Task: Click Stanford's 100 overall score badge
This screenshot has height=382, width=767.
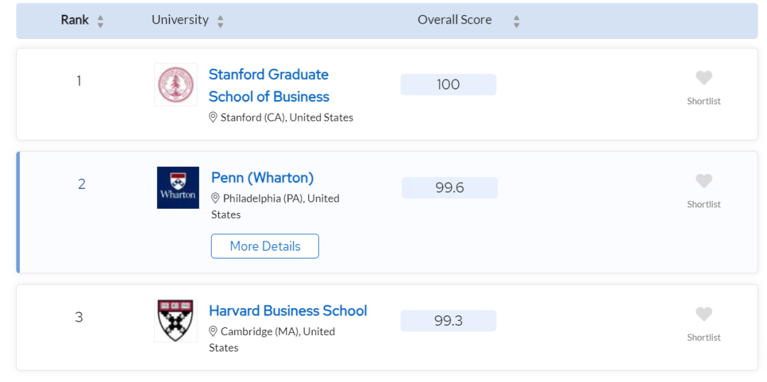Action: point(448,84)
